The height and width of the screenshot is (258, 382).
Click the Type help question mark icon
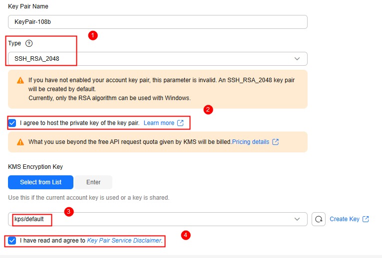[x=29, y=43]
